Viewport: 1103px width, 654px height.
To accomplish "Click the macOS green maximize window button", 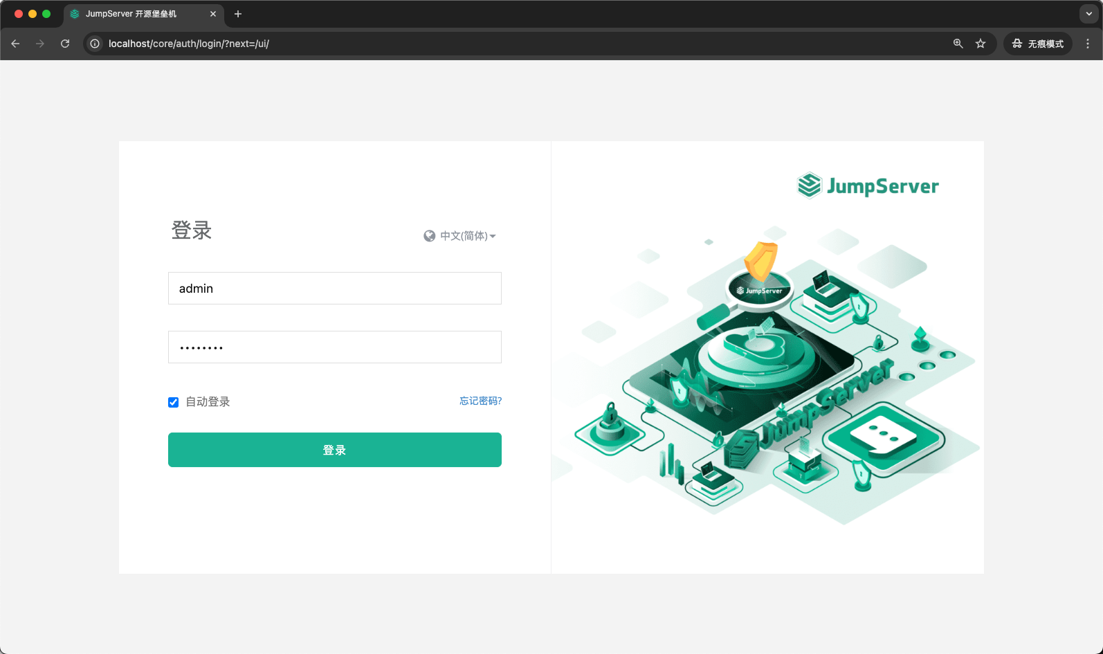I will click(46, 14).
